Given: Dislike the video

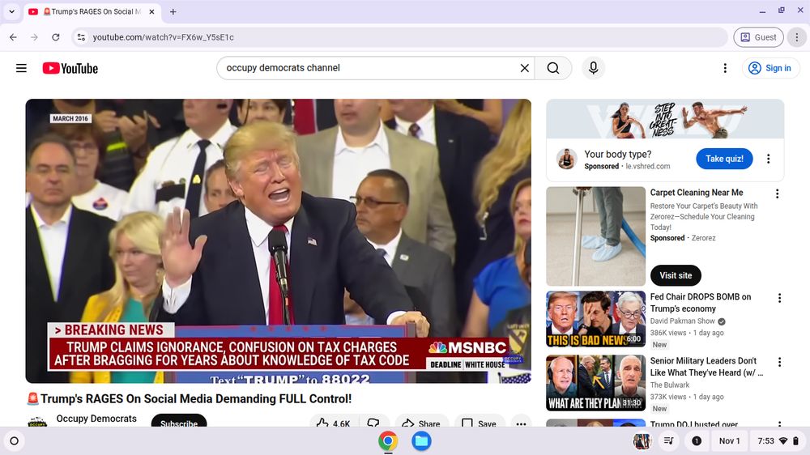Looking at the screenshot, I should 373,422.
